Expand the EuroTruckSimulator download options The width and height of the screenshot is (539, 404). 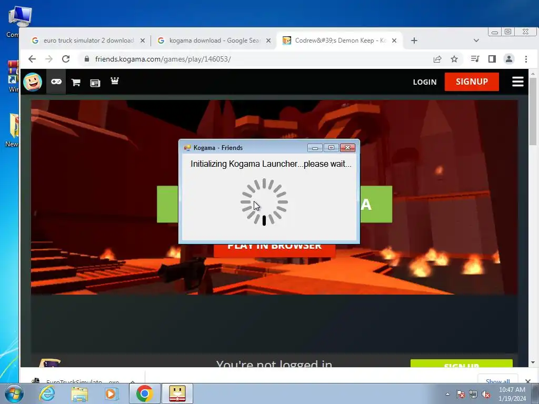pos(132,381)
